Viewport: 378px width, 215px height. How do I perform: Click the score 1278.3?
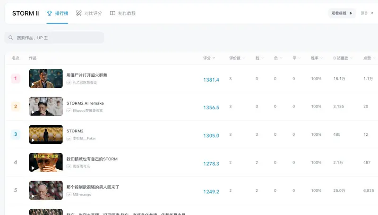(x=211, y=164)
